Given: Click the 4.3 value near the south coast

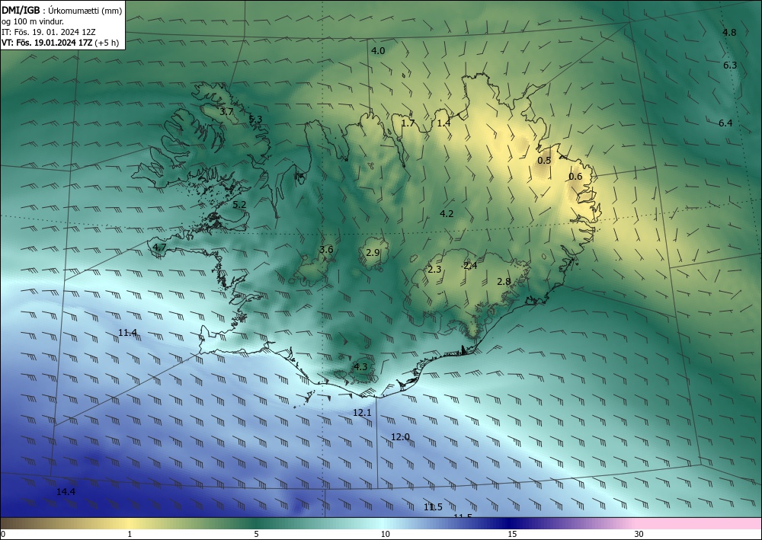Looking at the screenshot, I should [x=360, y=367].
